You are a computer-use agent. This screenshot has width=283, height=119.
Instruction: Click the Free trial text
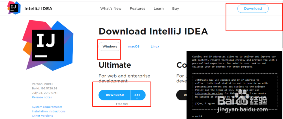122,104
